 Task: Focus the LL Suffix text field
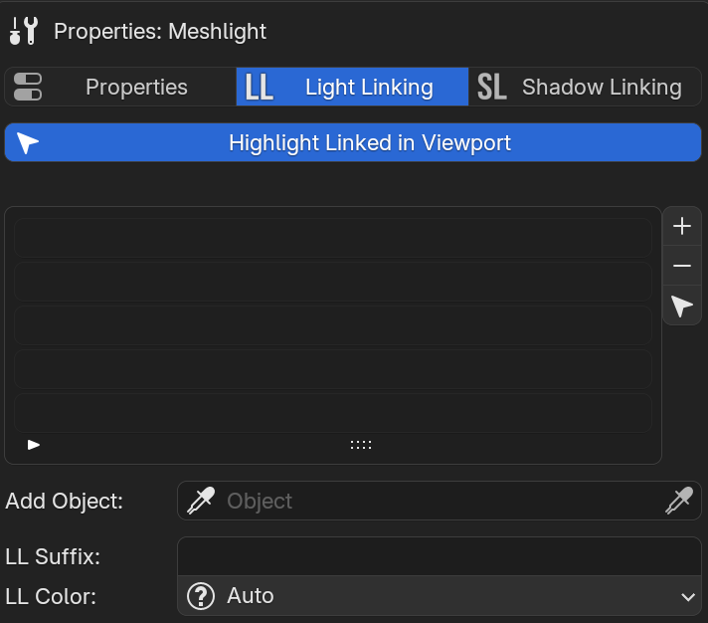coord(439,556)
